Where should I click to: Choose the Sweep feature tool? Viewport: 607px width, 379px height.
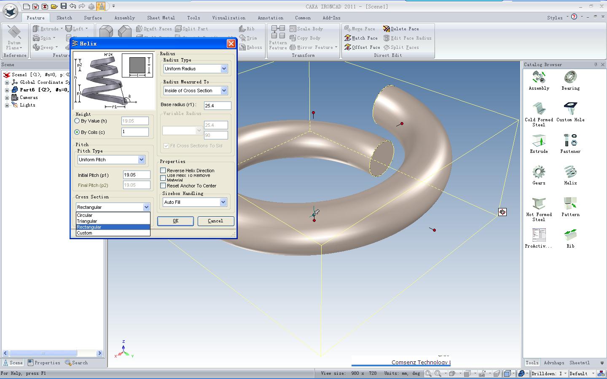(46, 47)
